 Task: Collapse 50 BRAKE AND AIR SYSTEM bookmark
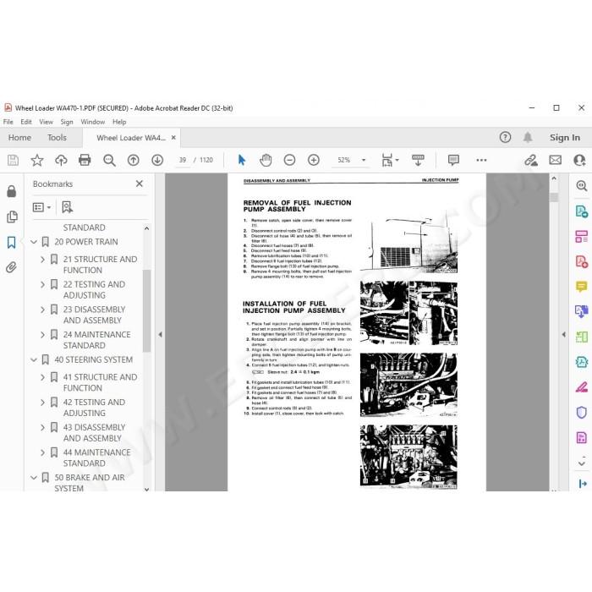click(34, 478)
